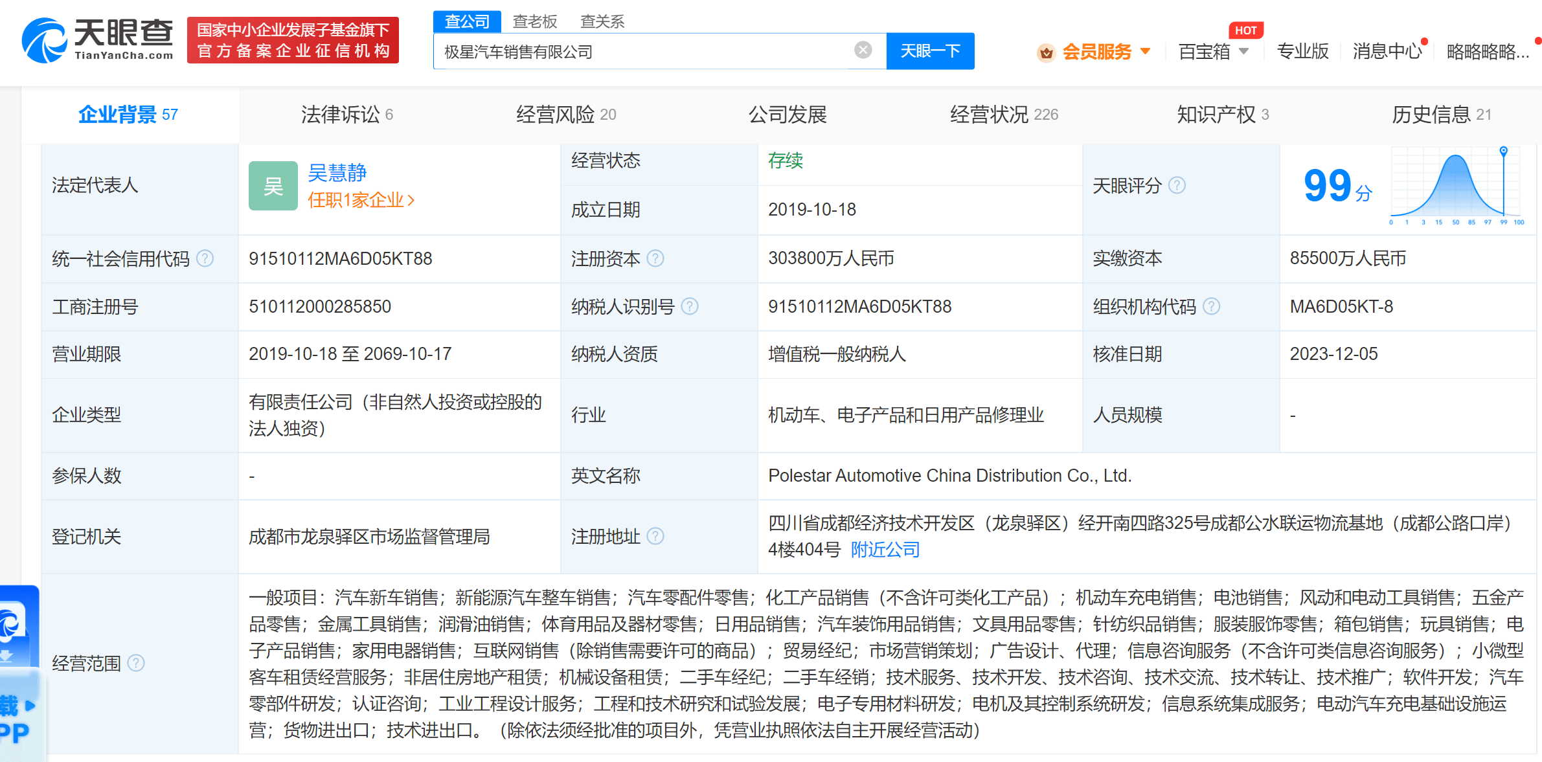Open the 法律诉讼 tab

[346, 115]
